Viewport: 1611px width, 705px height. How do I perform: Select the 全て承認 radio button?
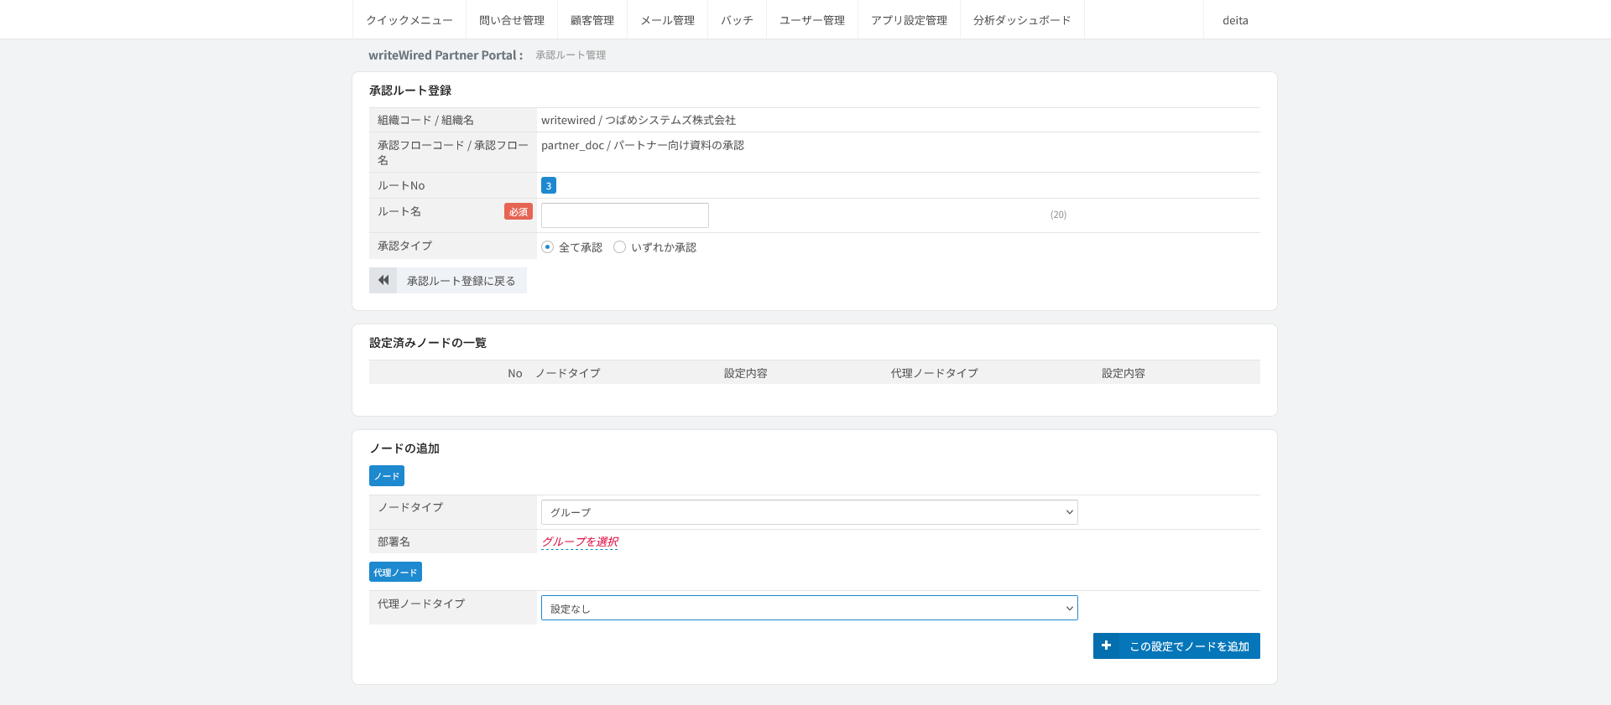coord(547,247)
